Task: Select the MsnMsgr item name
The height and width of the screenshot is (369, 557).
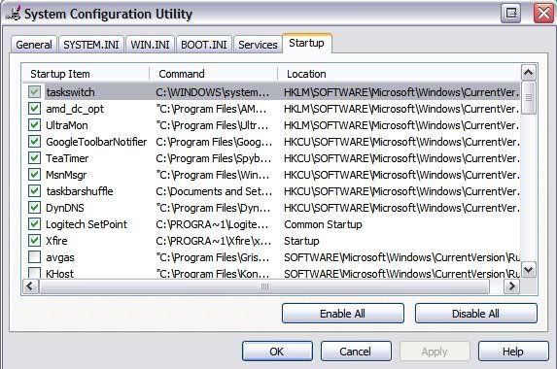Action: [66, 175]
